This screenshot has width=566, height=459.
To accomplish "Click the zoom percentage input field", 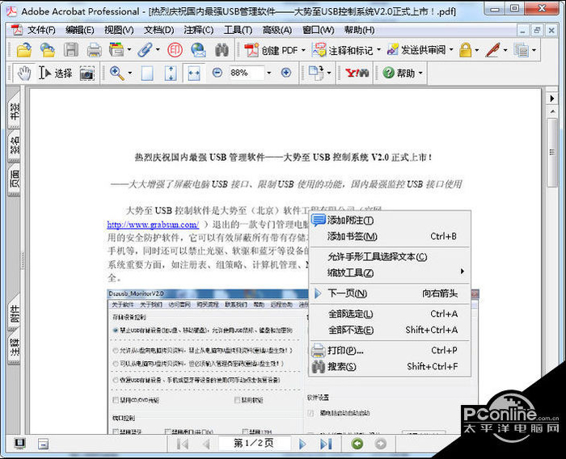I will pos(246,73).
